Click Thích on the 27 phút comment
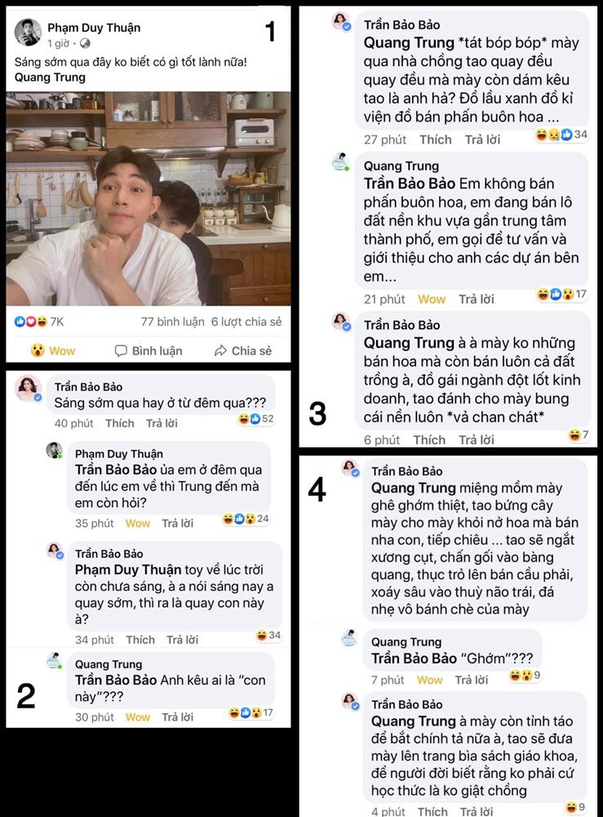This screenshot has height=817, width=603. (x=436, y=140)
